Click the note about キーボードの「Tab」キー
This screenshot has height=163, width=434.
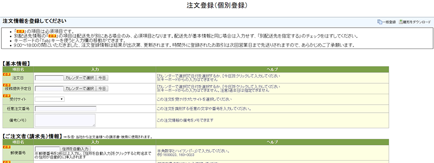coord(70,41)
